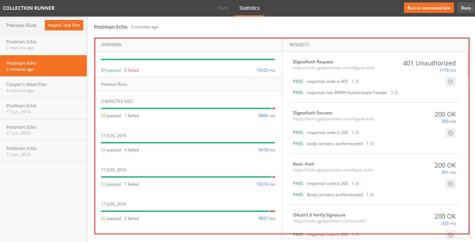The image size is (475, 242).
Task: Click the 200 OK status of DigestAuth Success
Action: click(445, 114)
